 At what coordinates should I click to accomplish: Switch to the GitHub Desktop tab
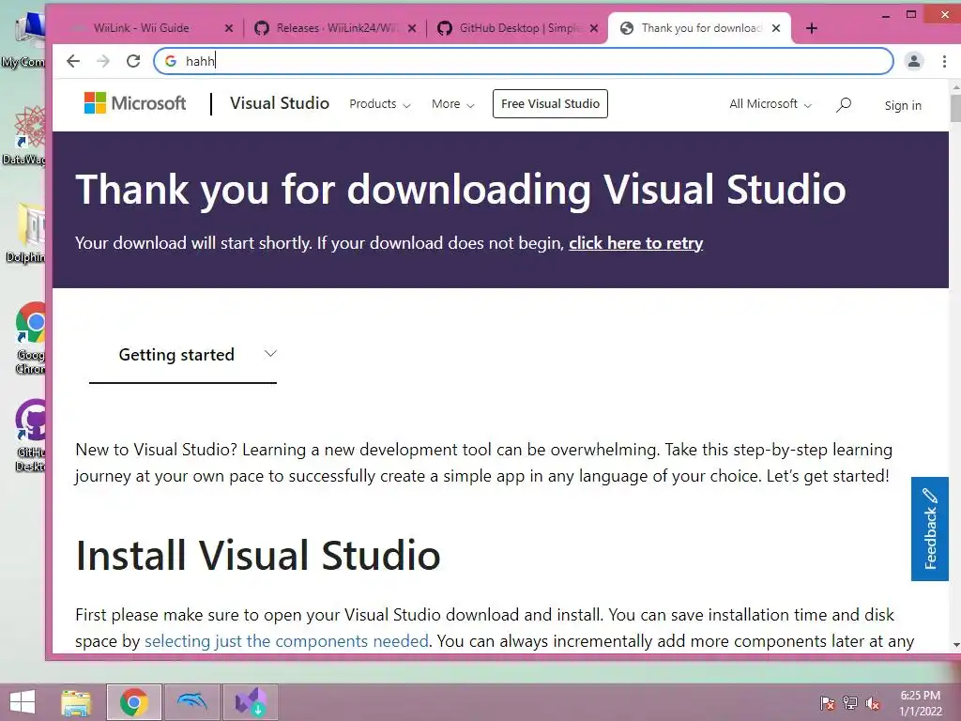coord(518,28)
